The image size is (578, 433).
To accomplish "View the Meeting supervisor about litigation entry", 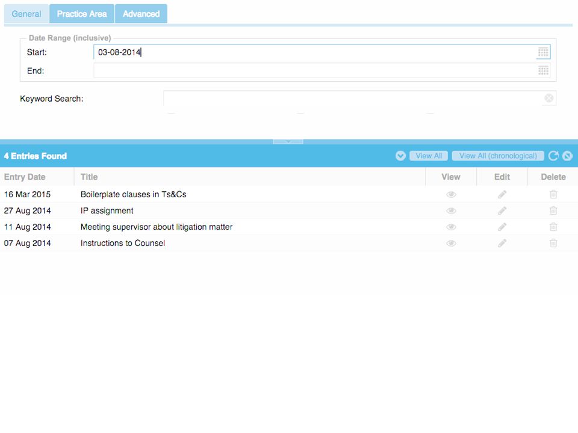I will (x=451, y=227).
